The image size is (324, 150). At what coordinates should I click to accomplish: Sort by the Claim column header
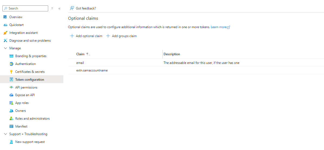click(80, 54)
